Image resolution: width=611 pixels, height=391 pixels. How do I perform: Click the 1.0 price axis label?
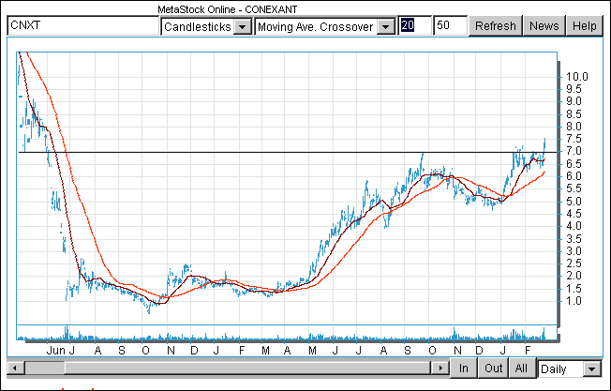pos(574,301)
